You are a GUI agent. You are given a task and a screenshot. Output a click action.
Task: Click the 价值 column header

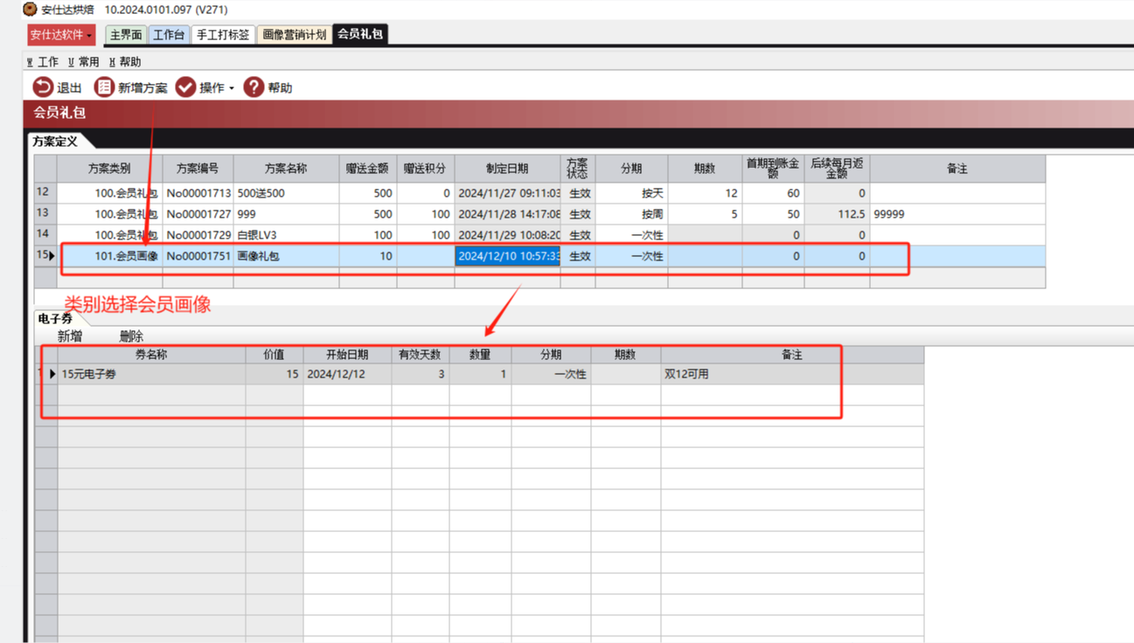[x=274, y=355]
